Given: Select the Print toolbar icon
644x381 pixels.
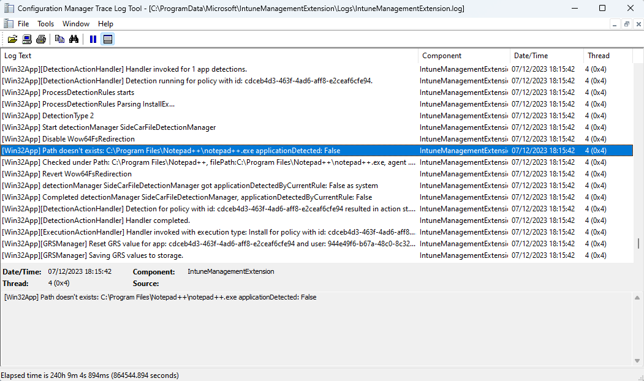Looking at the screenshot, I should [41, 39].
